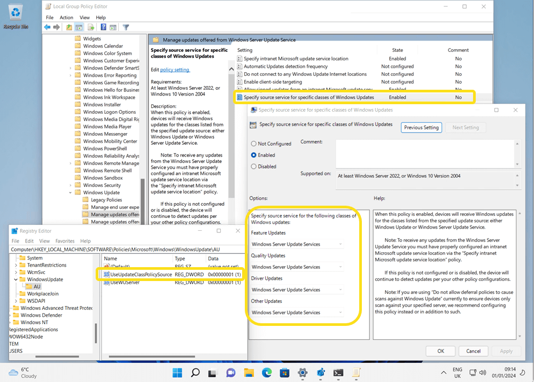
Task: Open the Favorites menu in Registry Editor
Action: click(x=65, y=241)
